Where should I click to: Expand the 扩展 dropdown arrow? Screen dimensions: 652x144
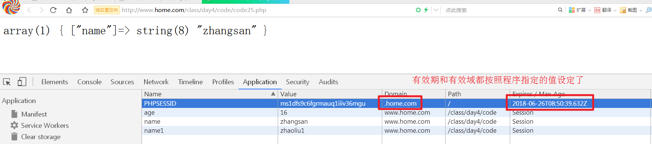coord(589,11)
